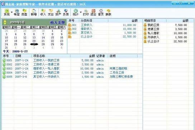The image size is (195, 130).
Task: Click icon of category row 003 其它收入
Action: (70, 33)
